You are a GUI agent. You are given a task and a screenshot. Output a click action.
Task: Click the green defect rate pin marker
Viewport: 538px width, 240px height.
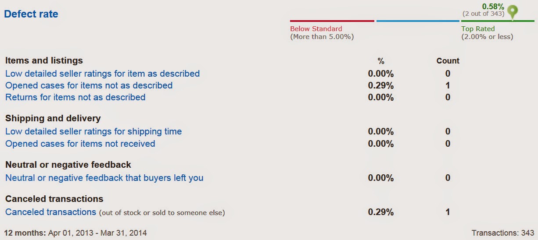pyautogui.click(x=512, y=12)
